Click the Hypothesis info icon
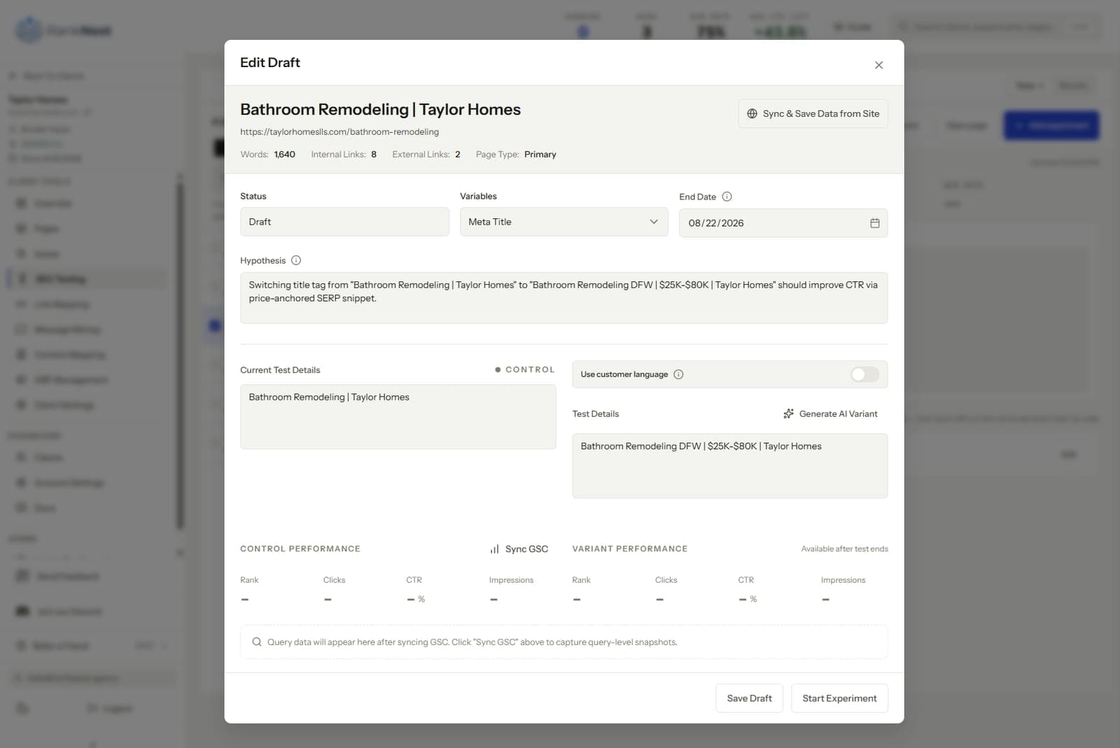The height and width of the screenshot is (748, 1120). (296, 260)
